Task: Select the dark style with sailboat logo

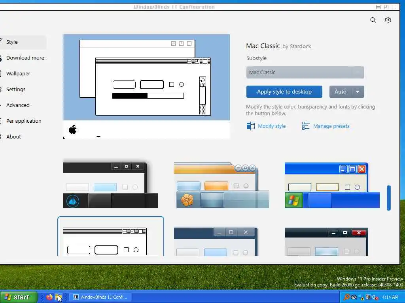Action: pos(111,185)
